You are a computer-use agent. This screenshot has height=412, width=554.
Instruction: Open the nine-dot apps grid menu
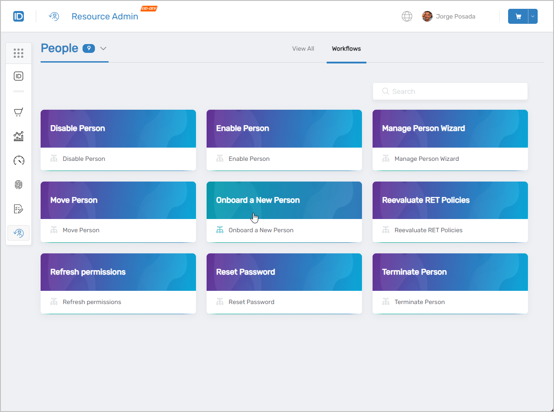click(19, 53)
